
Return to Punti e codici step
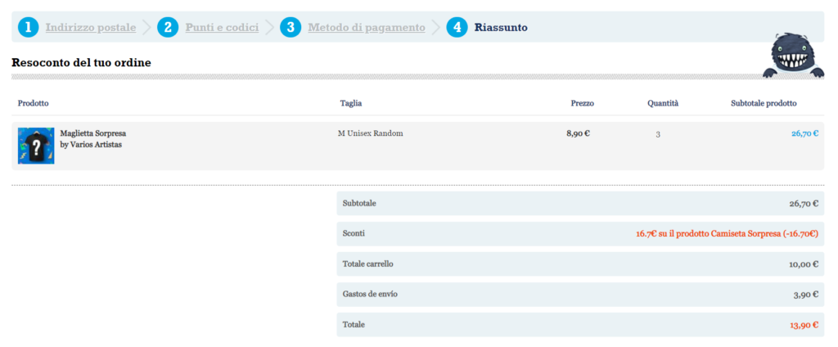tap(222, 28)
